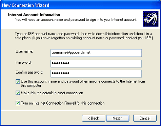Image resolution: width=161 pixels, height=126 pixels.
Task: Click the 'Confirm password:' label
Action: (x=29, y=72)
